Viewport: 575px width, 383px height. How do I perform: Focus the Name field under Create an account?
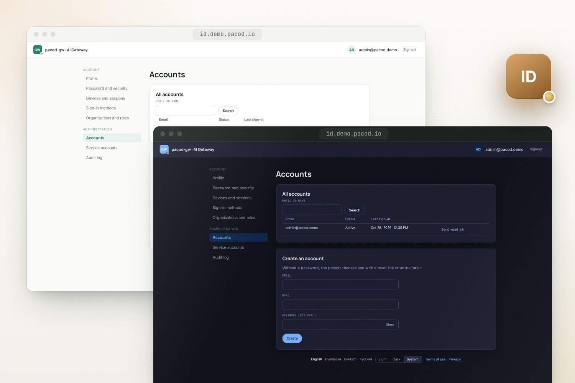click(340, 304)
